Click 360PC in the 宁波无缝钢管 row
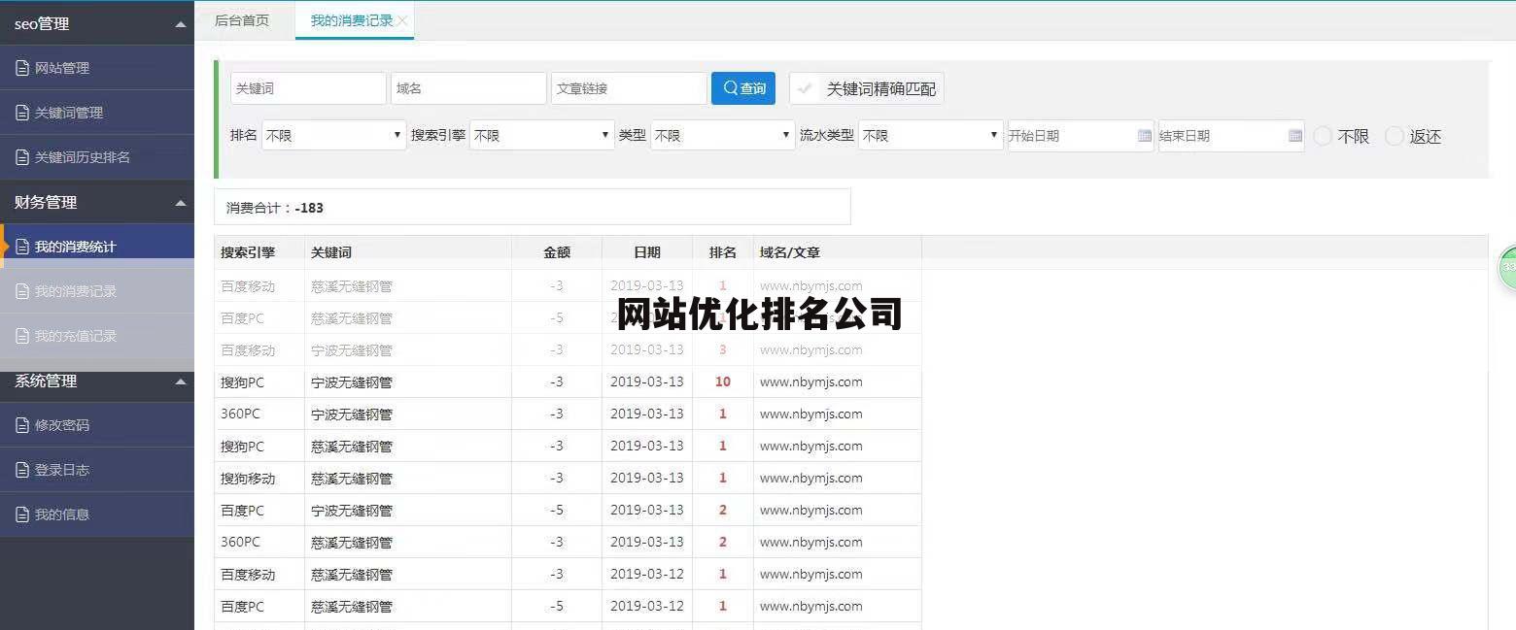This screenshot has width=1516, height=630. point(241,414)
